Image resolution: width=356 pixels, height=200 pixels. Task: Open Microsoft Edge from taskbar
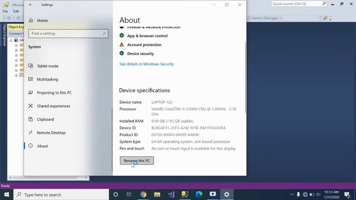199,194
